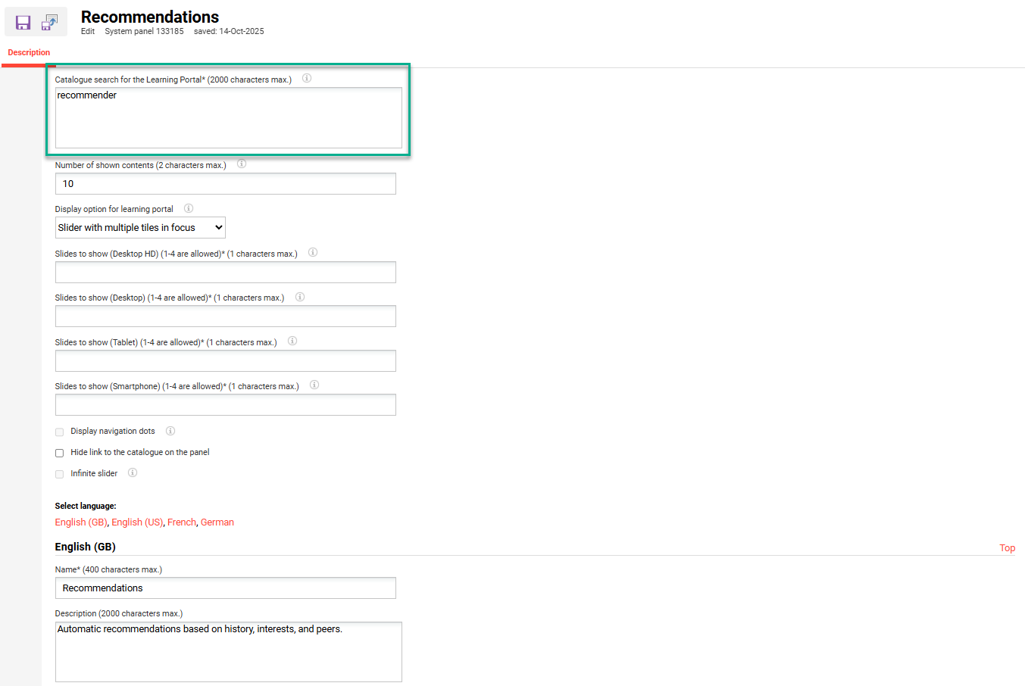This screenshot has width=1025, height=686.
Task: Click the save and exit icon
Action: 49,21
